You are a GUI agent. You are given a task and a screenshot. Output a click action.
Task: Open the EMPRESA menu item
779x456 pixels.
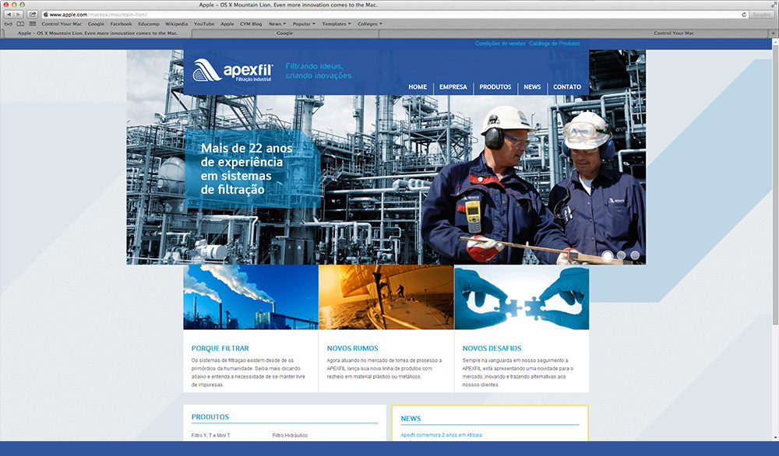(x=453, y=87)
